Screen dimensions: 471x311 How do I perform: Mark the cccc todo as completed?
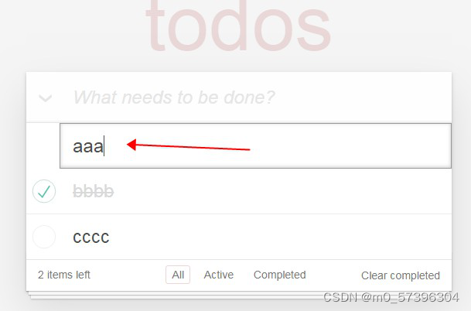click(x=44, y=237)
